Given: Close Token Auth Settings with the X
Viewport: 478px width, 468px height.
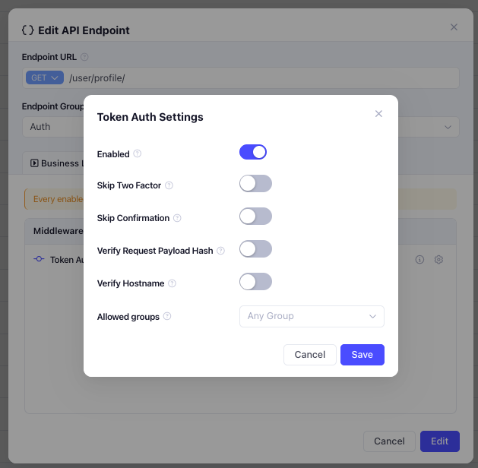Looking at the screenshot, I should [x=378, y=114].
